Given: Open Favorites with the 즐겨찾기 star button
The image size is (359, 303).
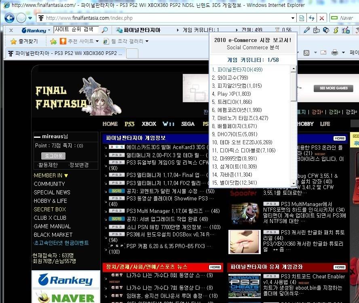Looking at the screenshot, I should 24,41.
